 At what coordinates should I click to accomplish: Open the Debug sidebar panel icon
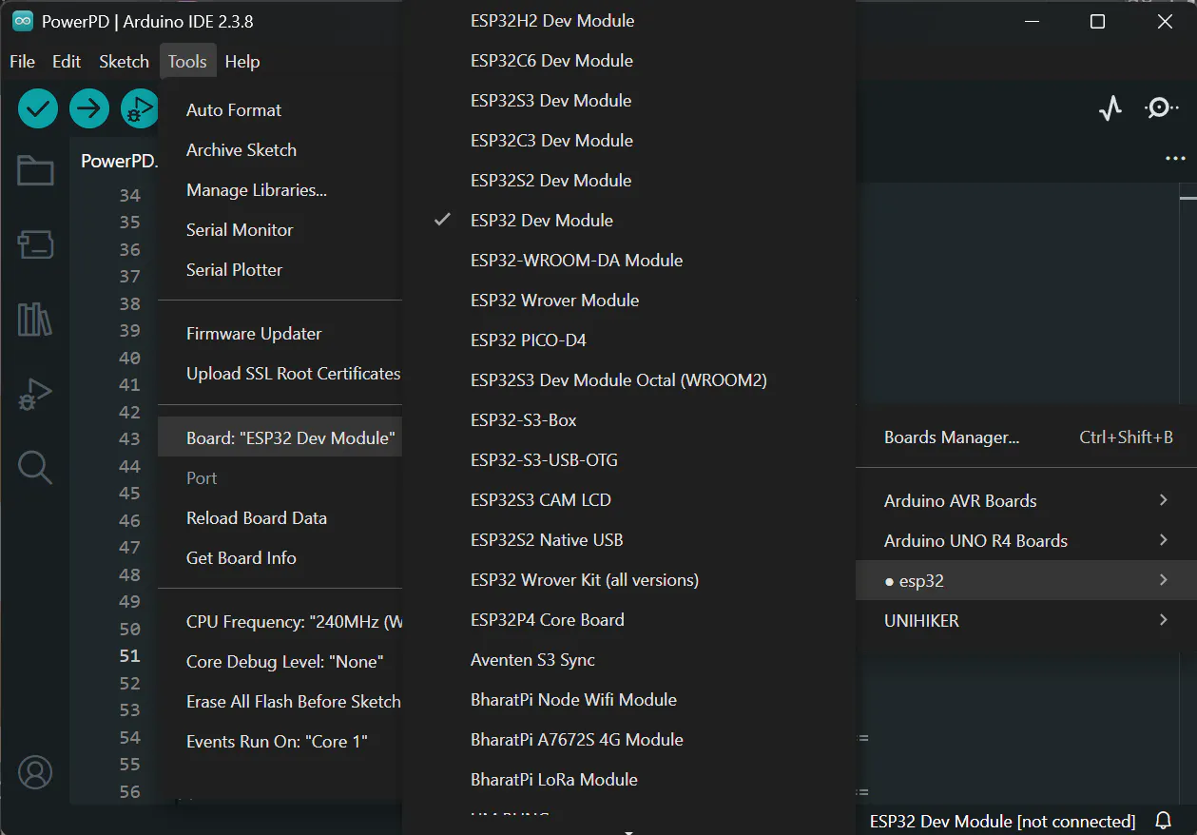tap(35, 394)
